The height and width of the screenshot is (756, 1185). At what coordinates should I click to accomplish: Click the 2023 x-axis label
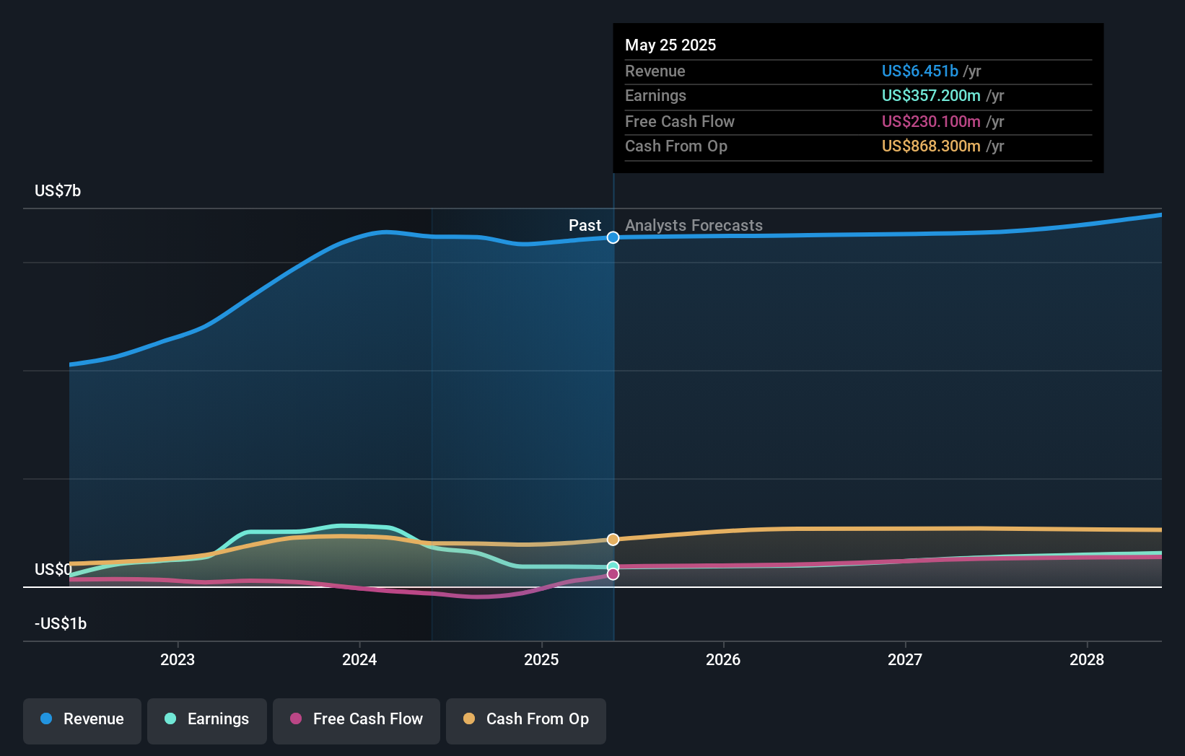pyautogui.click(x=178, y=659)
